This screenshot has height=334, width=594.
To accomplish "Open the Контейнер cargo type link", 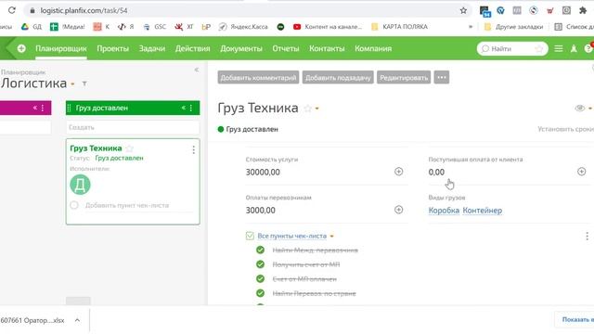I will [483, 211].
